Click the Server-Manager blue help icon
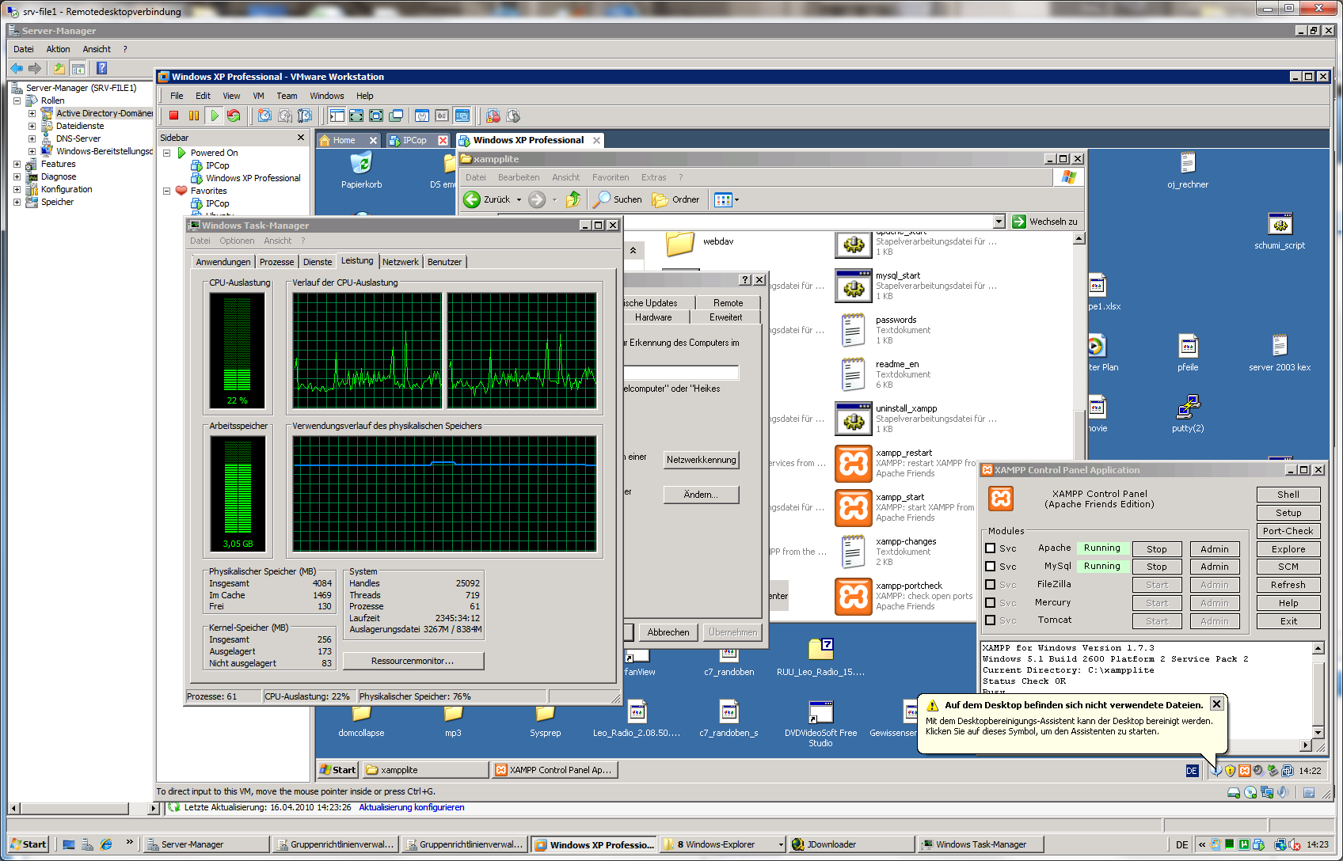This screenshot has height=861, width=1343. [x=101, y=68]
